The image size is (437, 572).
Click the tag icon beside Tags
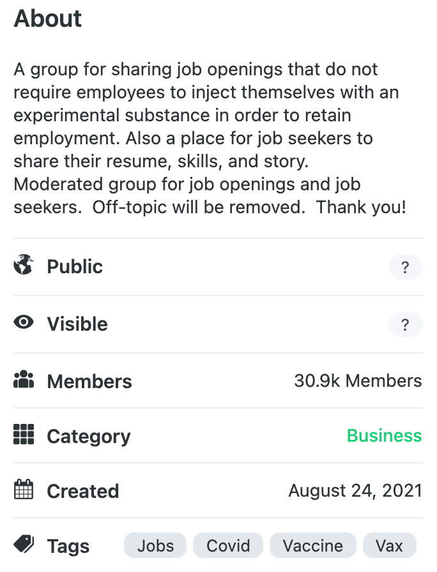(x=24, y=545)
